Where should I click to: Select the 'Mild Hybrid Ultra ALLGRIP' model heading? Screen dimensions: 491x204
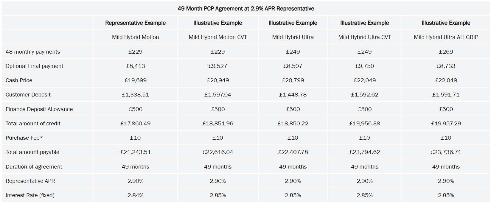(x=446, y=37)
